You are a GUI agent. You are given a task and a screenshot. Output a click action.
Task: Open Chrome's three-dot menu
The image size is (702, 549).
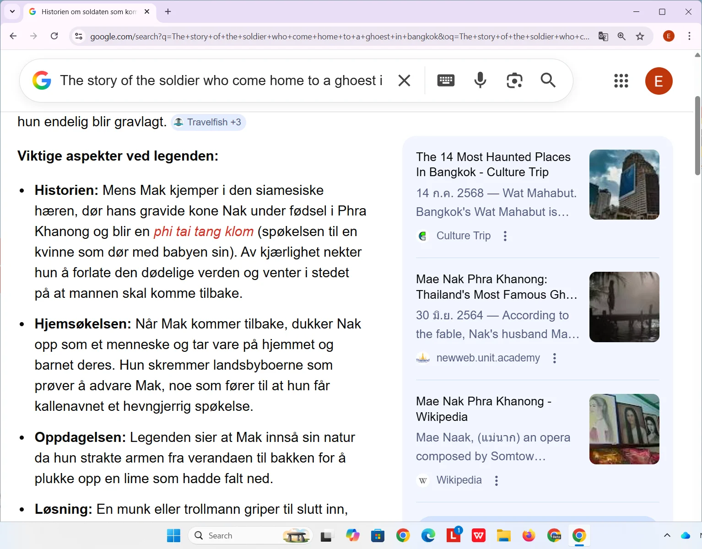point(689,36)
